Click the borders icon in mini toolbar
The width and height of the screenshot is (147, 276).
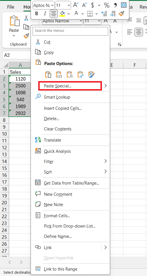click(x=90, y=13)
